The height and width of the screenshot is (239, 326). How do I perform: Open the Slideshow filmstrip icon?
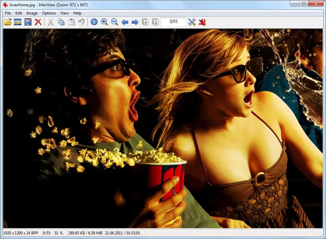tap(18, 22)
